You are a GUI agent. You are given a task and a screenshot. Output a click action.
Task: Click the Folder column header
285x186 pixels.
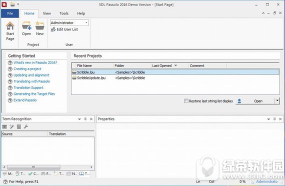click(132, 65)
